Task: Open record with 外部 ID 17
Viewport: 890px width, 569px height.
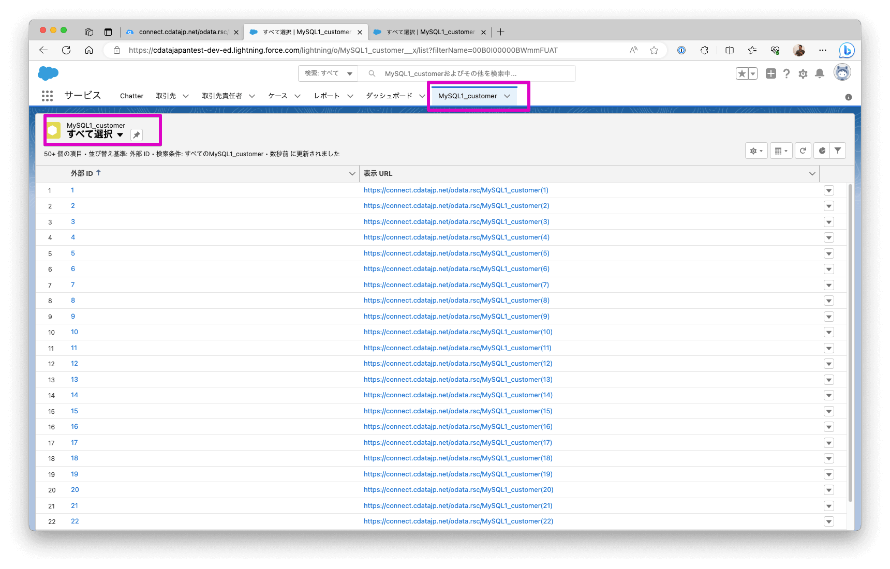Action: (75, 443)
